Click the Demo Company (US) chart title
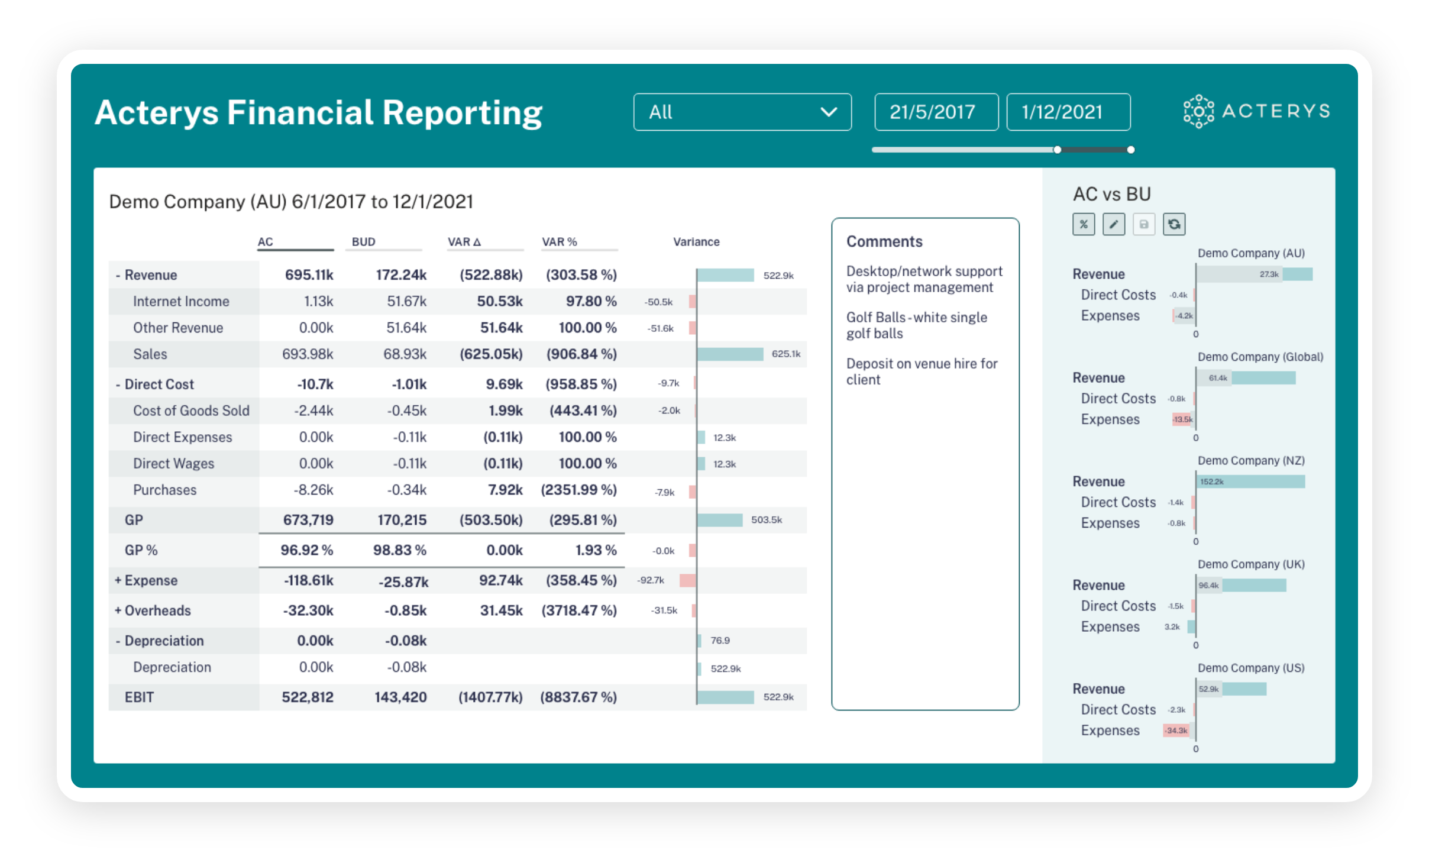Viewport: 1429px width, 866px height. click(x=1251, y=668)
